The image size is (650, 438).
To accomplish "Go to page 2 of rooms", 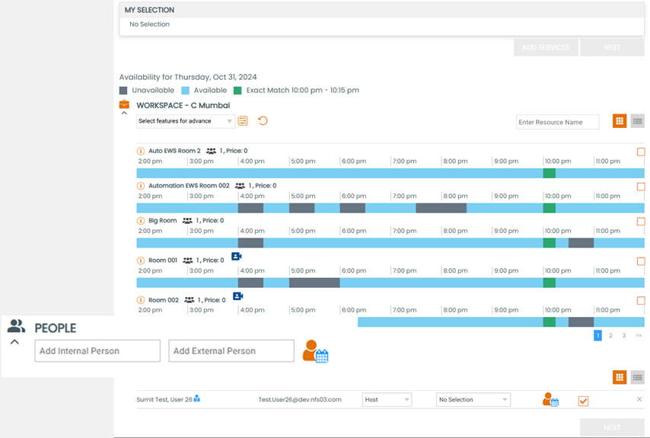I will 610,336.
